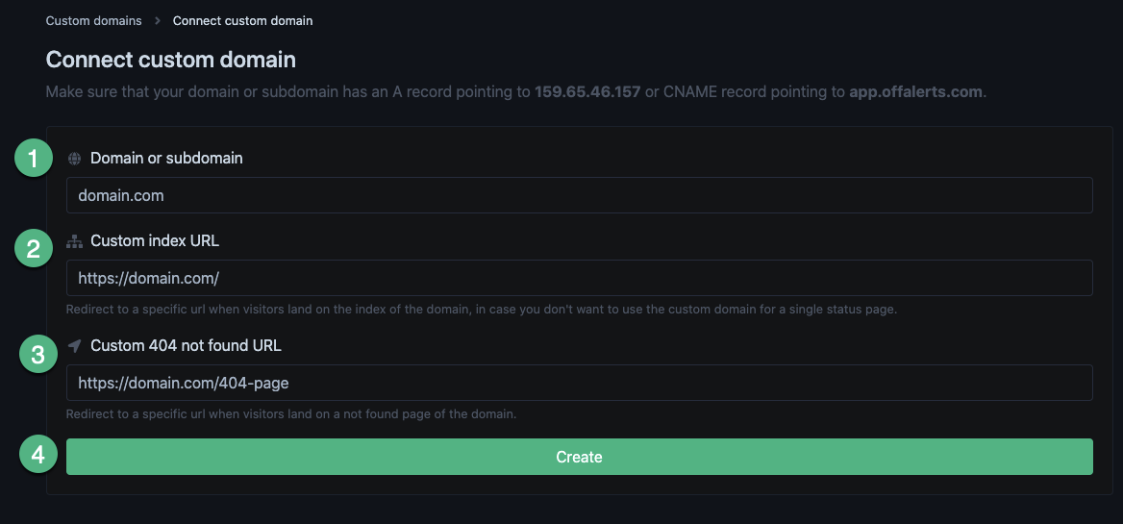
Task: Select the 404-page URL input field
Action: tap(579, 383)
